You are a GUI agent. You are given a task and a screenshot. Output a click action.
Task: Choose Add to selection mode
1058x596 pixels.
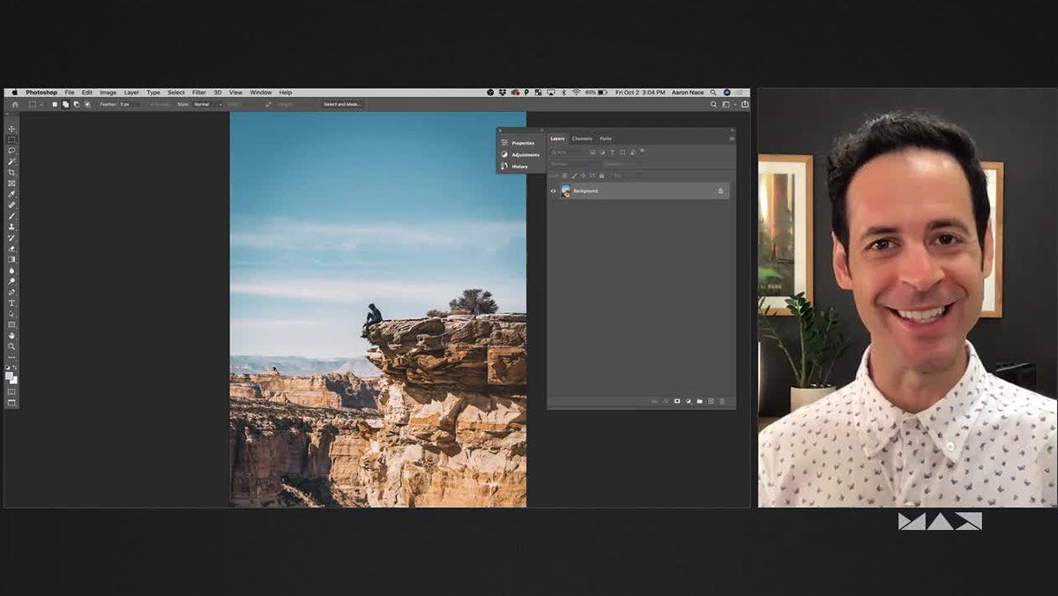[x=65, y=104]
